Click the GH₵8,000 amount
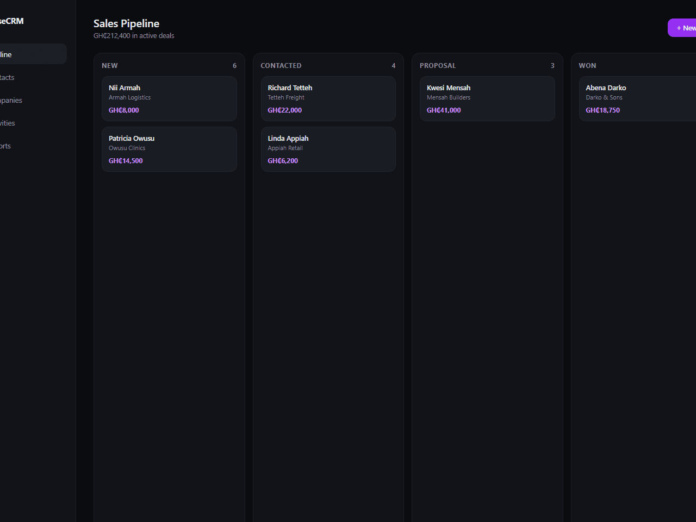The image size is (696, 522). [124, 110]
